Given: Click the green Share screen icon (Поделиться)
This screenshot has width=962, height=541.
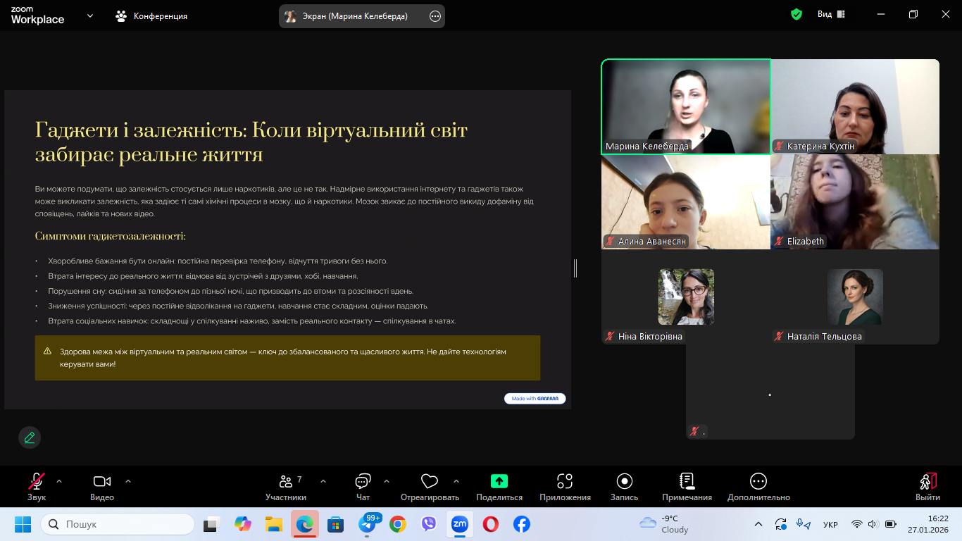Looking at the screenshot, I should tap(499, 482).
